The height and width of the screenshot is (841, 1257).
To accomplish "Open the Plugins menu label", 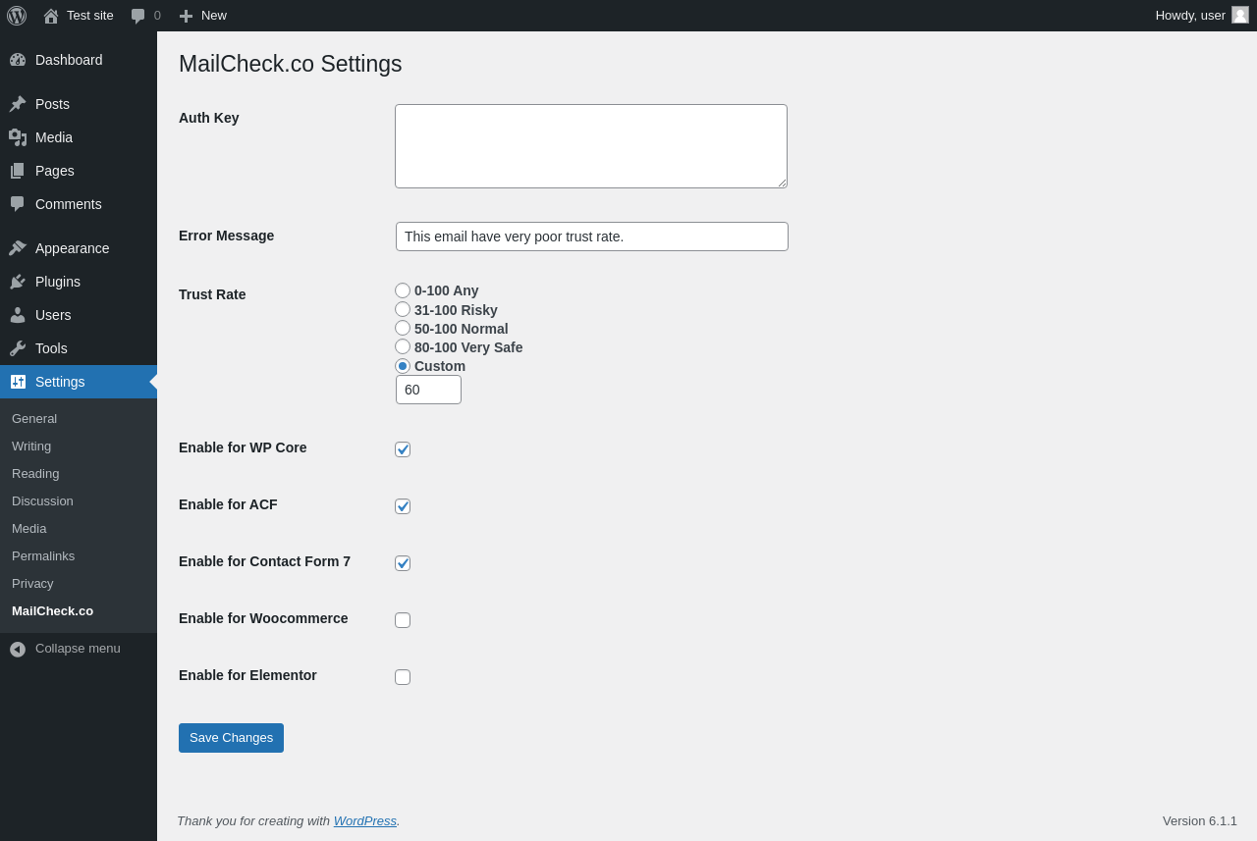I will tap(58, 282).
